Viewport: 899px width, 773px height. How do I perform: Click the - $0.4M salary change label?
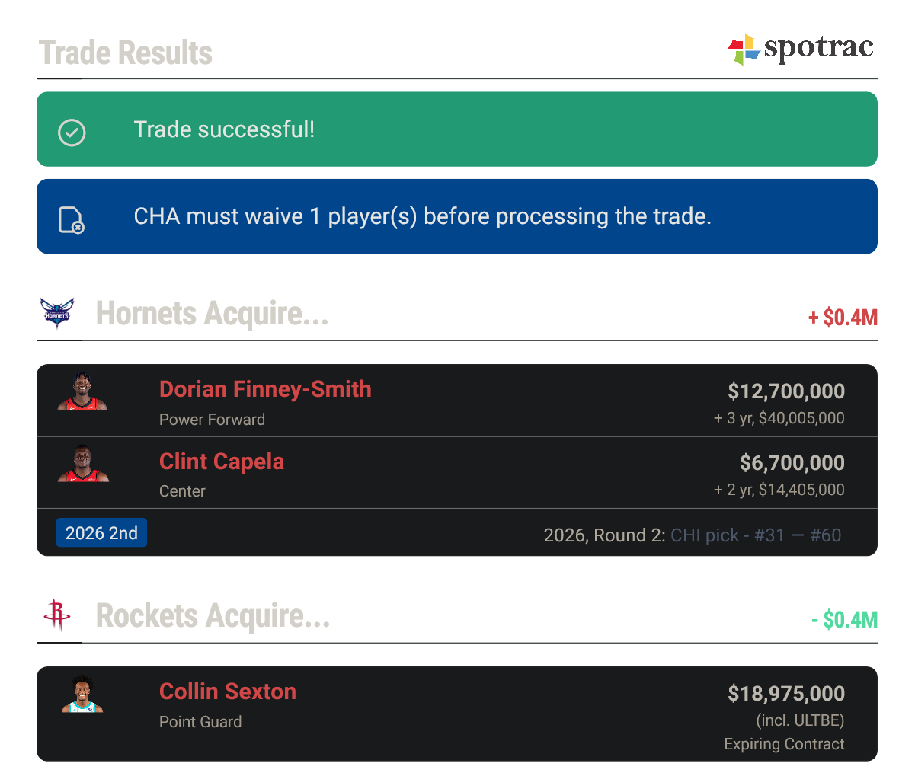pos(844,619)
